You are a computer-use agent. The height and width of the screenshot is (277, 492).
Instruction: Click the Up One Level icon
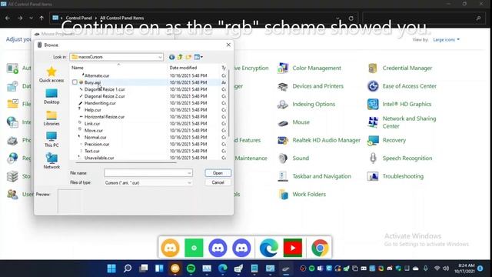(x=180, y=57)
